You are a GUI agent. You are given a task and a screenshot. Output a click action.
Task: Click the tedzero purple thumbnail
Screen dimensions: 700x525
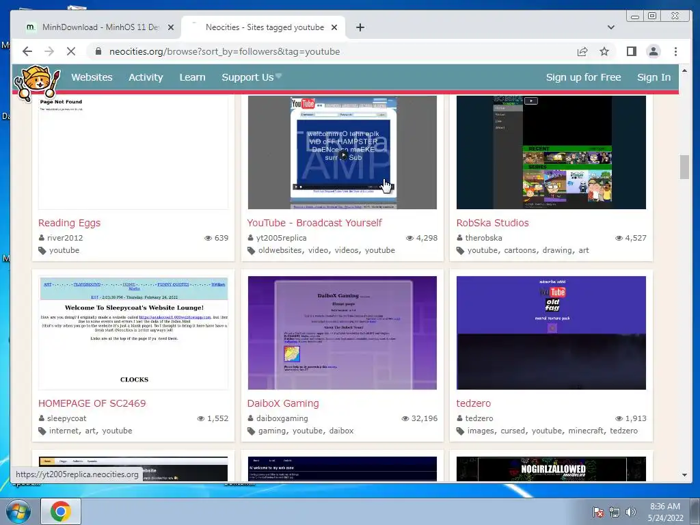pos(551,333)
